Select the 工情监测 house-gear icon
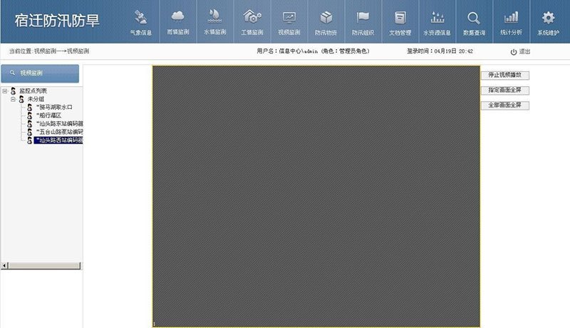 [x=252, y=17]
